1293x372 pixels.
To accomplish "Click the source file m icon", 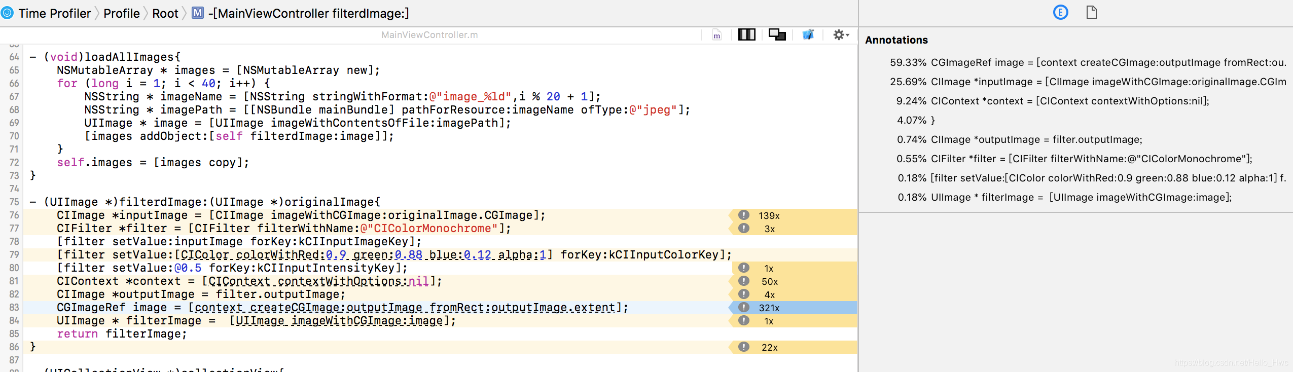I will pos(717,35).
